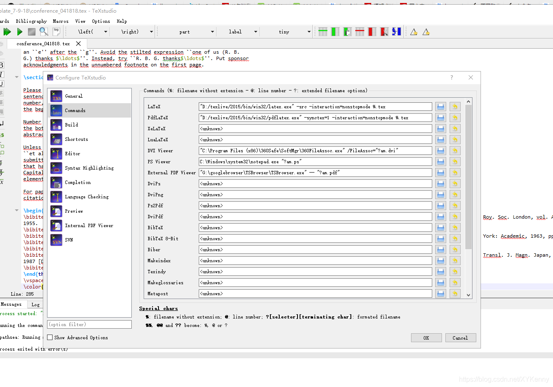Click the LaTeX command input field
This screenshot has height=387, width=553.
click(x=315, y=107)
